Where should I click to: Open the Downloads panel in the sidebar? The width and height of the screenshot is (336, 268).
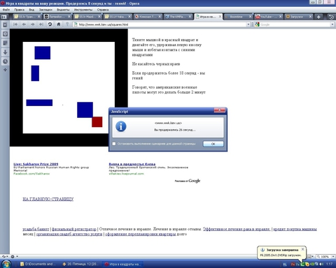click(x=5, y=52)
